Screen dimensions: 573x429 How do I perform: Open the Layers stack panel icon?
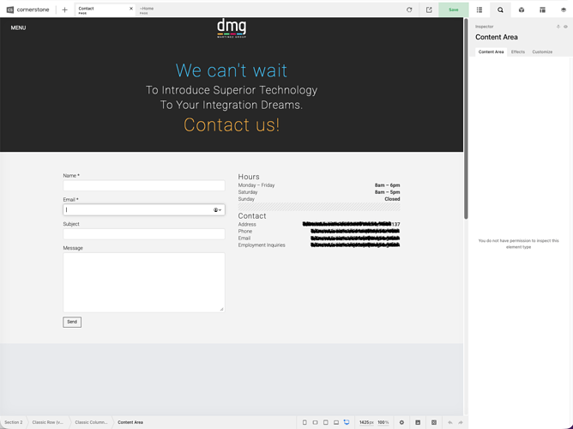click(x=563, y=9)
